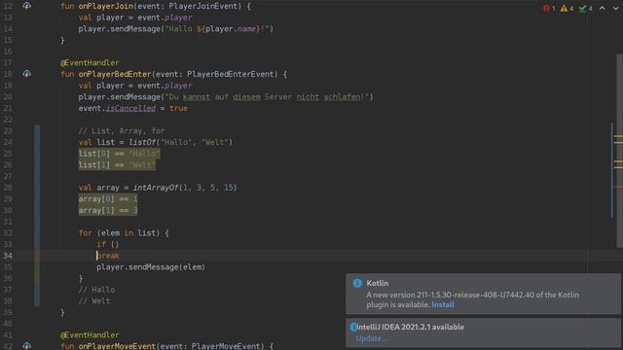
Task: Click the // Hallo comment line
Action: (96, 290)
